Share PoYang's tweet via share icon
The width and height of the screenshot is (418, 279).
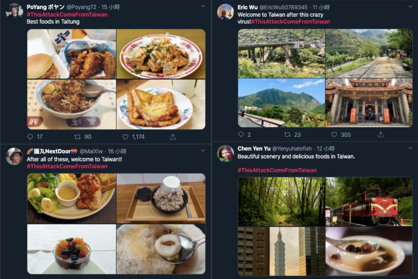pos(172,137)
